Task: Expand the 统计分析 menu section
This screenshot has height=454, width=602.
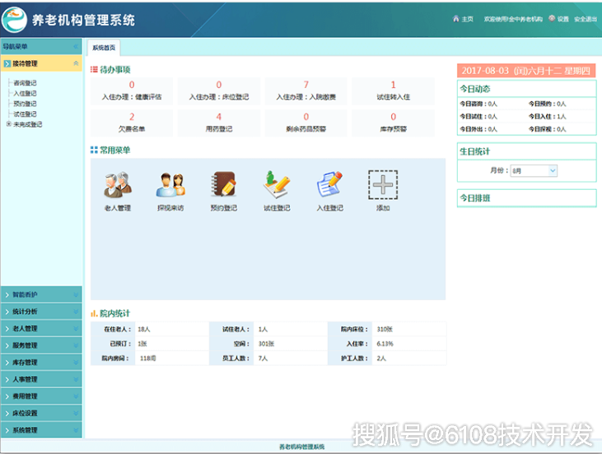Action: [x=41, y=312]
